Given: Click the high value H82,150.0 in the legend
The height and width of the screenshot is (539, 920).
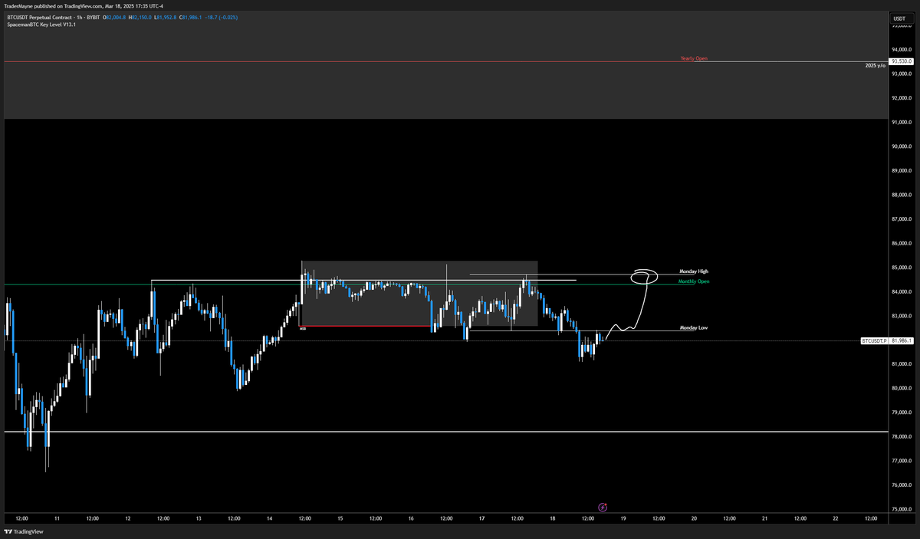Looking at the screenshot, I should click(x=140, y=16).
